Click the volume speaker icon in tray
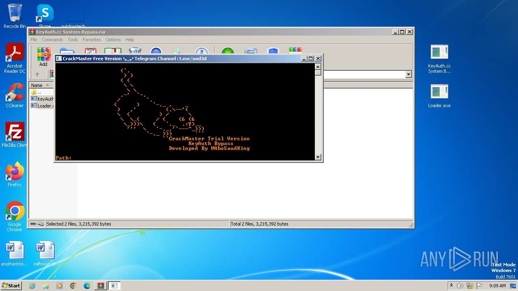The width and height of the screenshot is (518, 291). tap(460, 286)
